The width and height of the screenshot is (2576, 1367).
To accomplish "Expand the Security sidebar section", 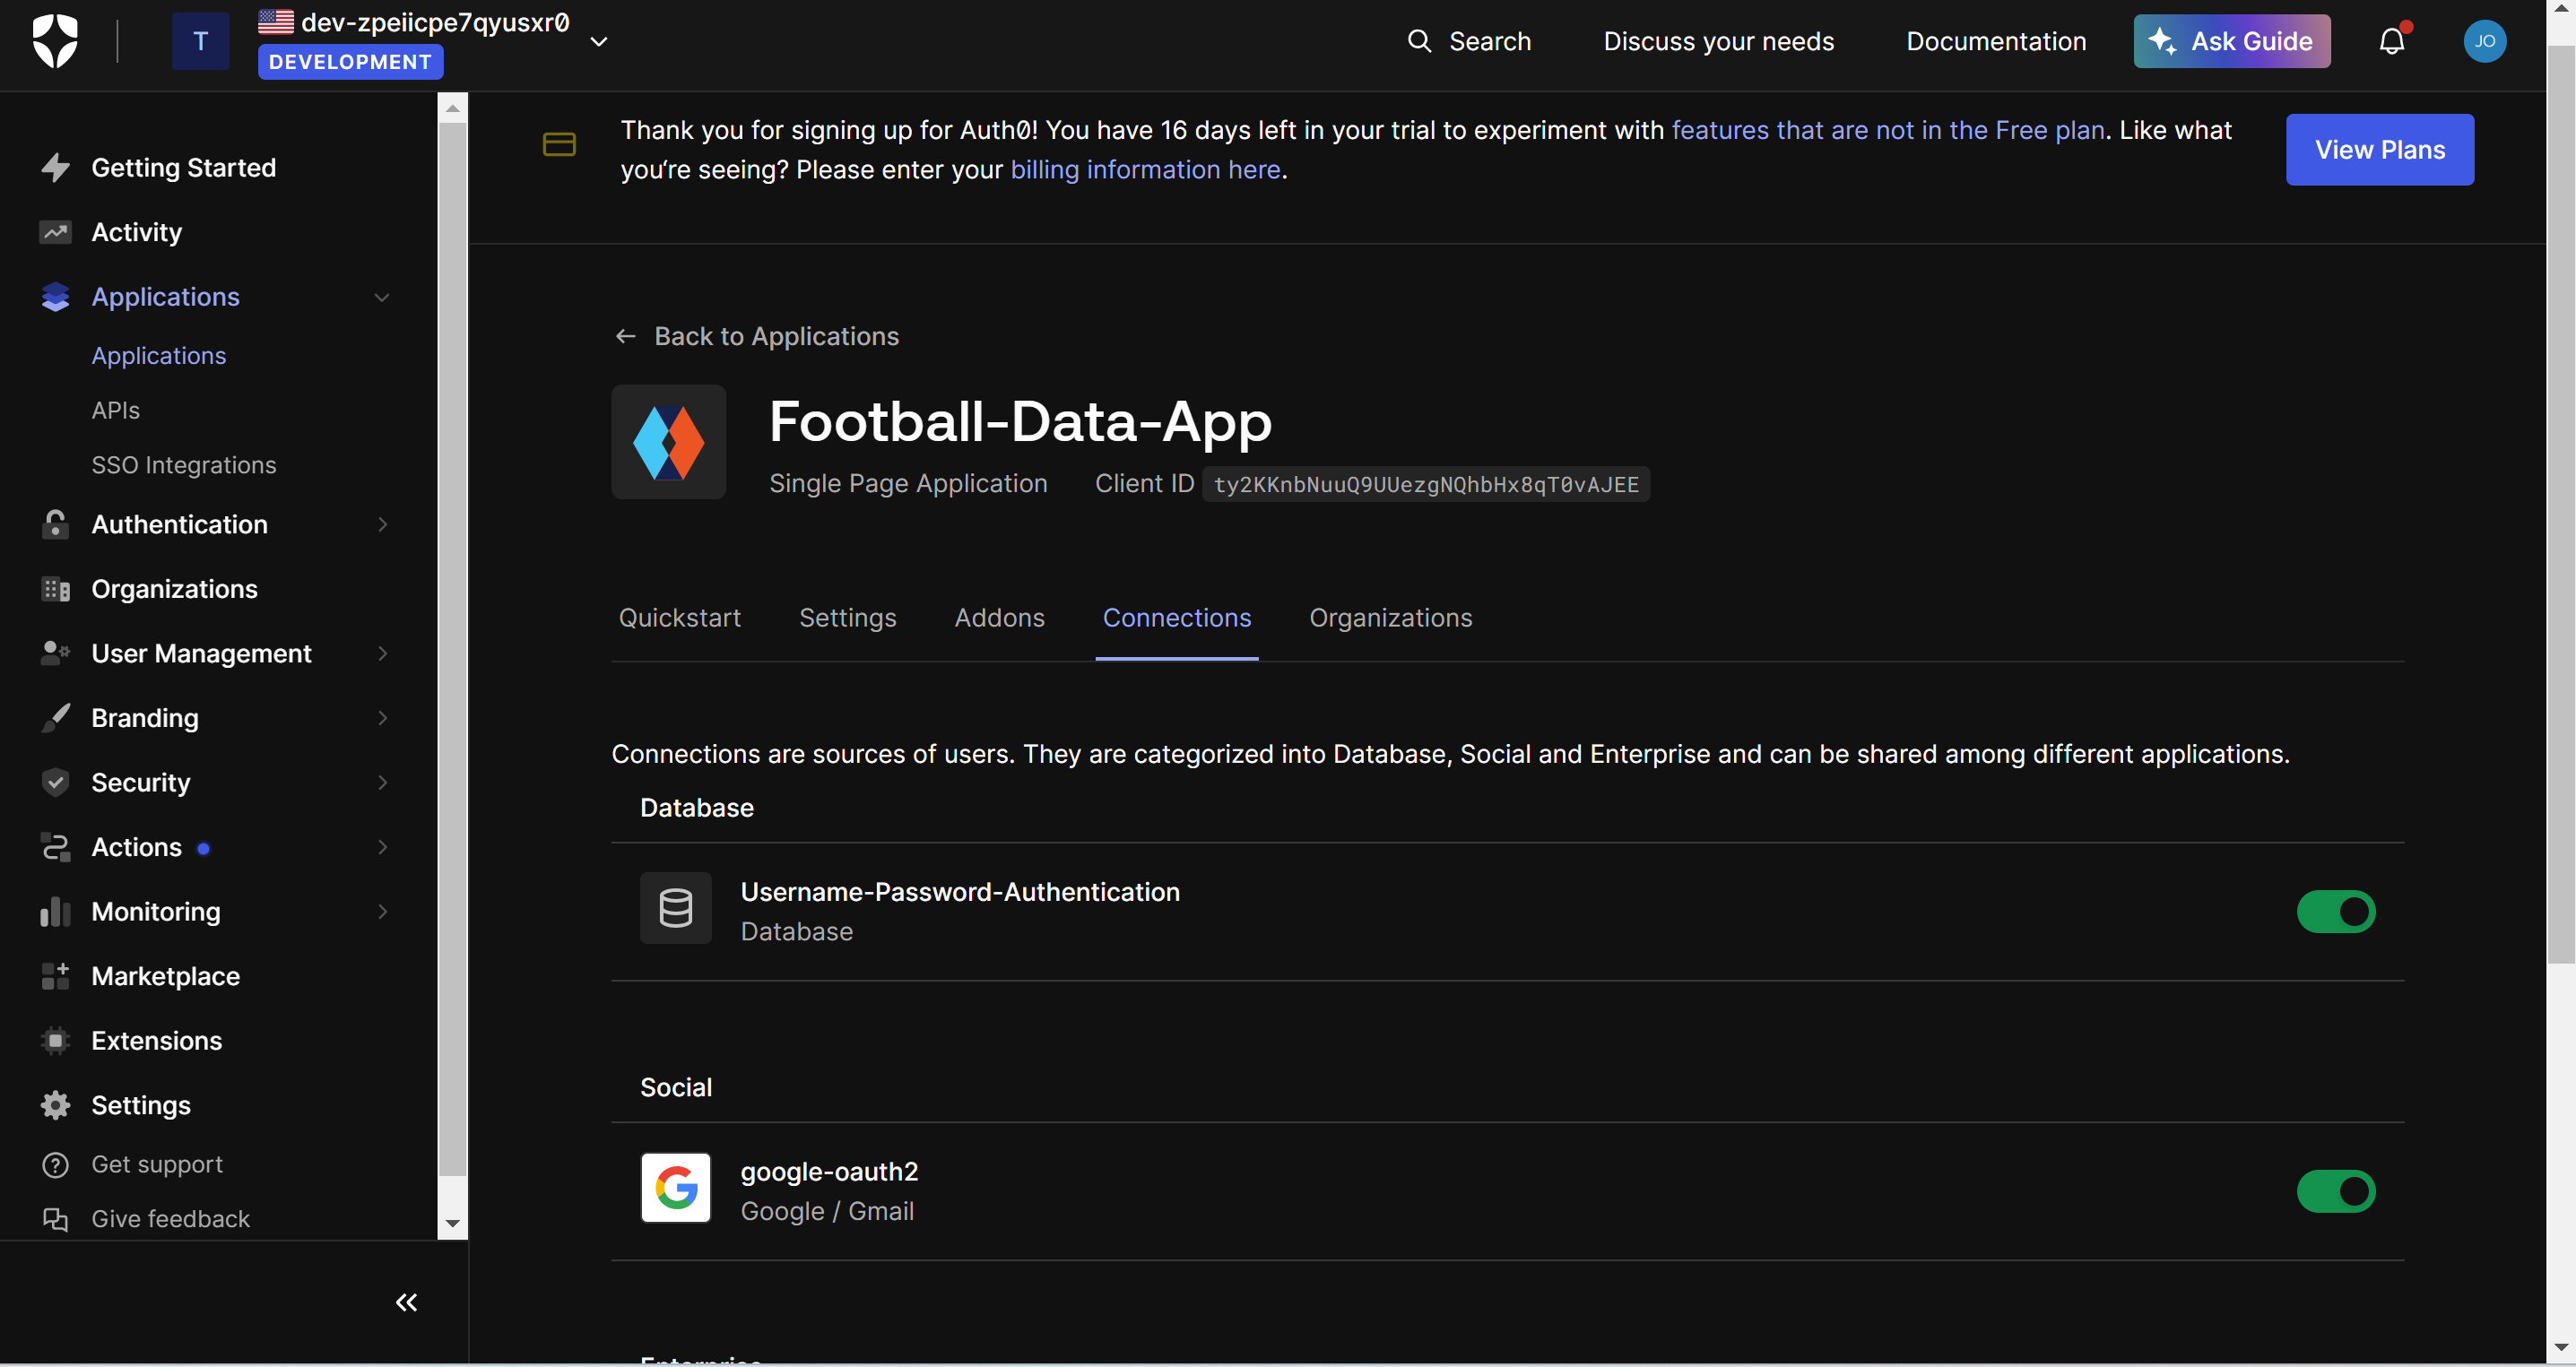I will (381, 782).
